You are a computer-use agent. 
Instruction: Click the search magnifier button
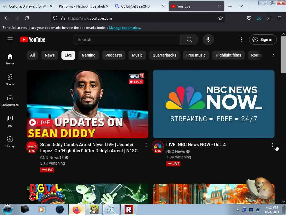[x=189, y=39]
